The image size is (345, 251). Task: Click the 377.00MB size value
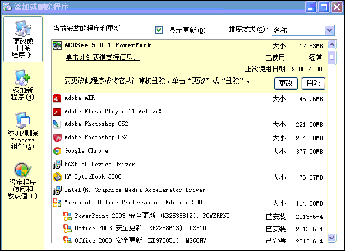pos(309,152)
